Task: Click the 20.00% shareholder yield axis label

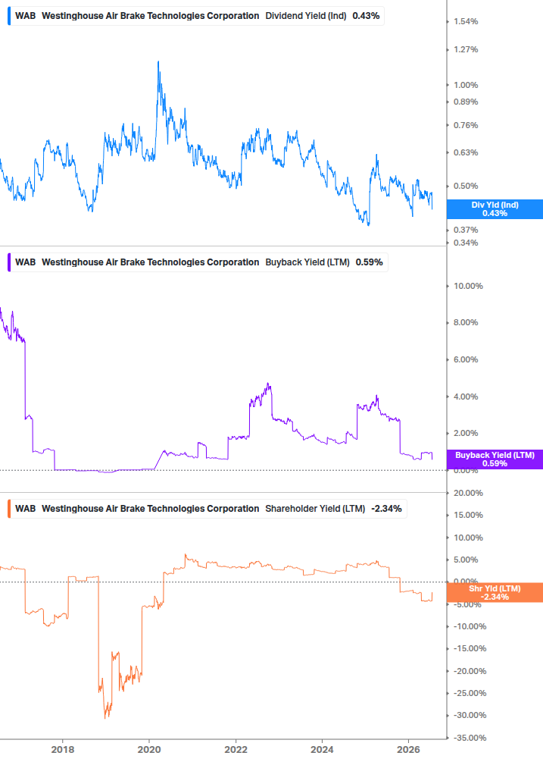Action: click(x=468, y=494)
